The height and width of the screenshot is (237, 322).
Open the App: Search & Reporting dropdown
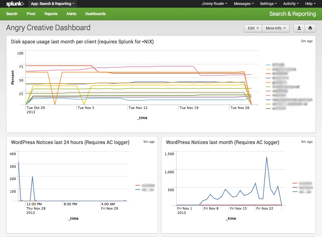point(52,4)
